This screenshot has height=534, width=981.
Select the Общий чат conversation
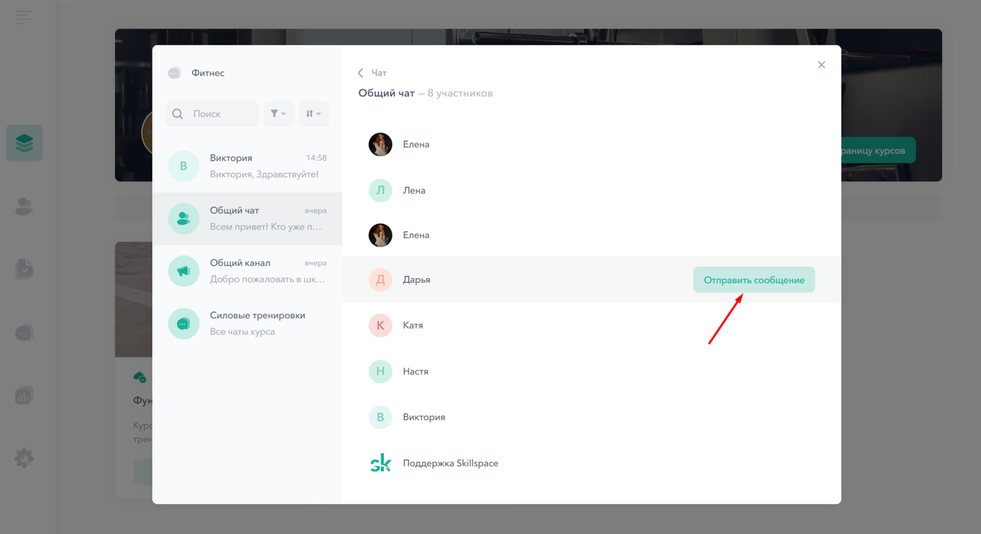pos(247,219)
